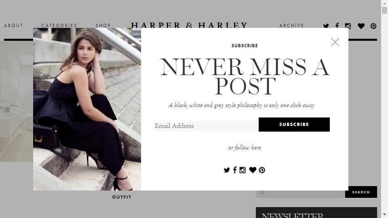
Task: Click the Twitter icon in header
Action: [326, 26]
